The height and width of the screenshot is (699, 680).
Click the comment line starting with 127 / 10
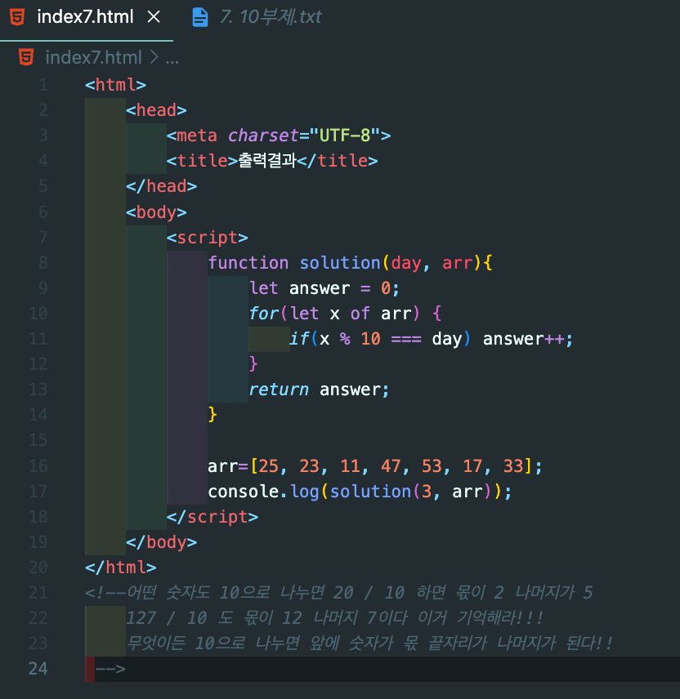coord(334,618)
